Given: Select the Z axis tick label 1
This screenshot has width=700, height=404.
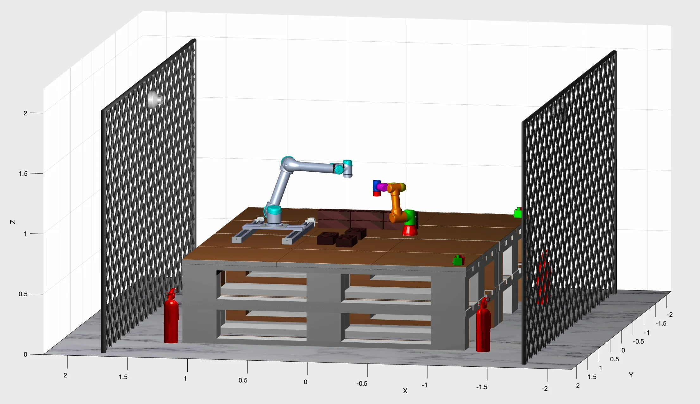Looking at the screenshot, I should pyautogui.click(x=25, y=234).
